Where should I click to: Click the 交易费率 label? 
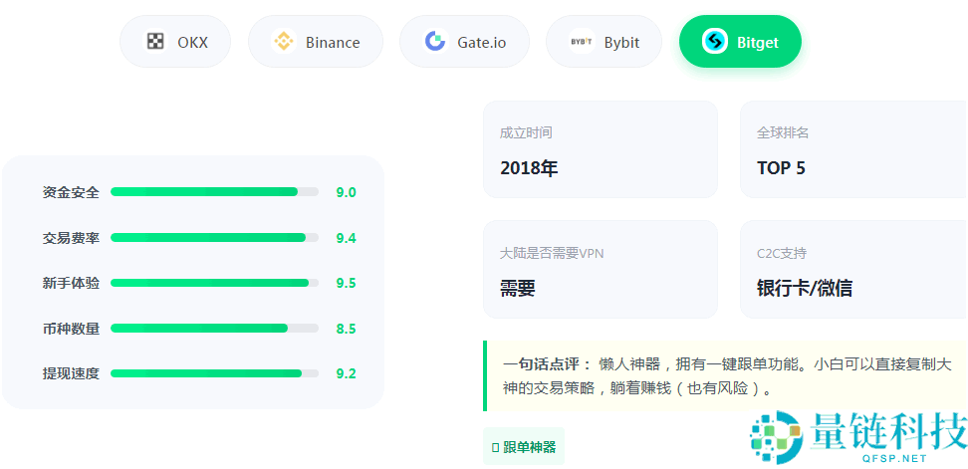(71, 238)
